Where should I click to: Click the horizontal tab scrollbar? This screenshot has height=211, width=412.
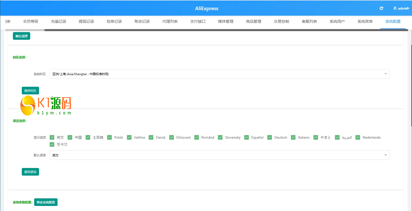(226, 30)
